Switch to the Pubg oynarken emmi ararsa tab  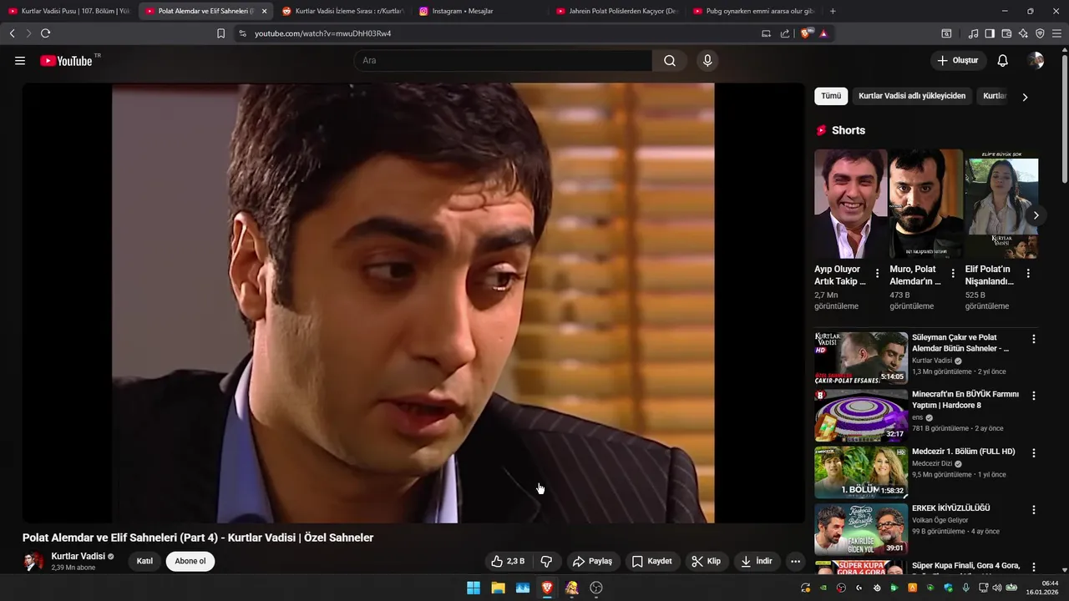[x=753, y=11]
